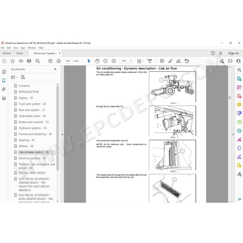Open the Sign menu
Viewport: 243px width, 243px height.
pos(23,48)
